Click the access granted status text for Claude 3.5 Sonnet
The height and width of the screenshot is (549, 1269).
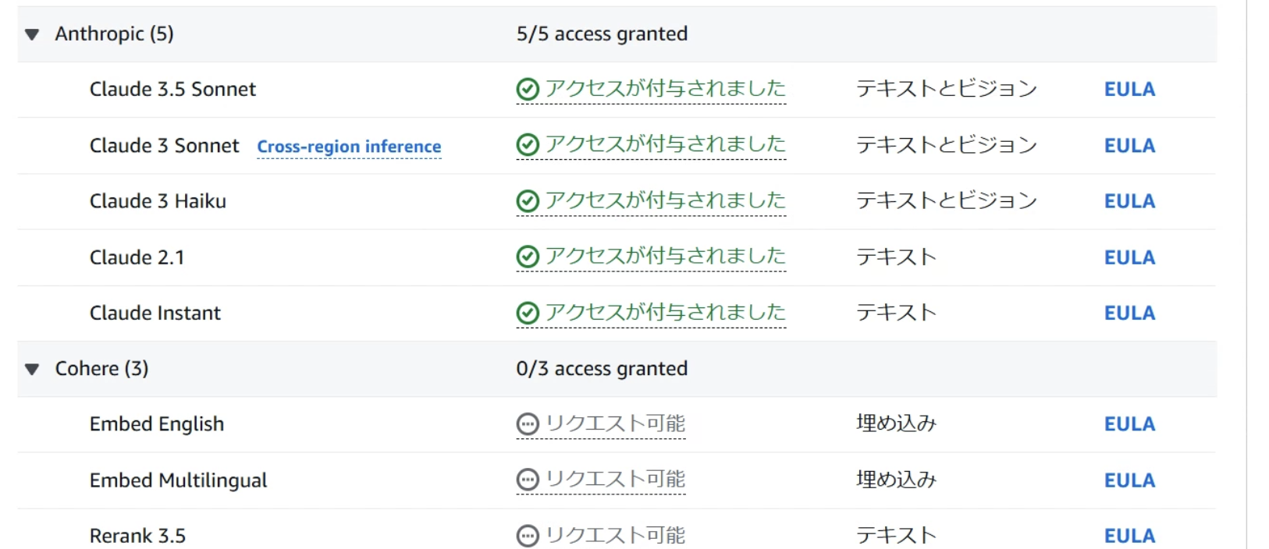[x=665, y=89]
